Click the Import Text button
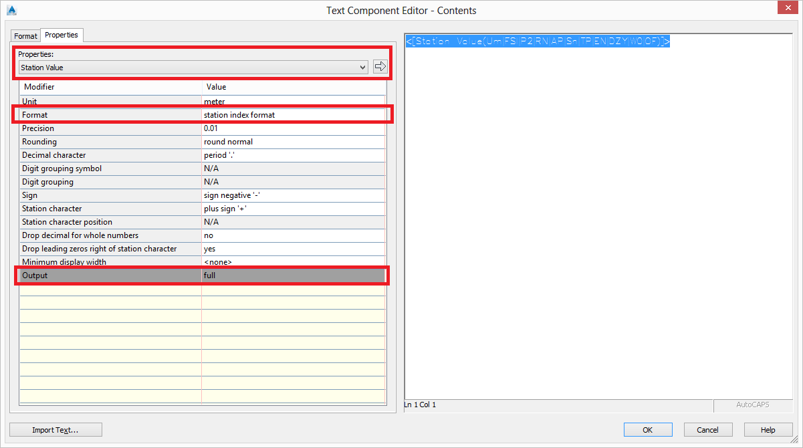Viewport: 803px width, 448px height. pos(55,430)
